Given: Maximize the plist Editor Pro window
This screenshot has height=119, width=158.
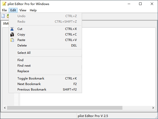Looking at the screenshot, I should click(x=140, y=4).
